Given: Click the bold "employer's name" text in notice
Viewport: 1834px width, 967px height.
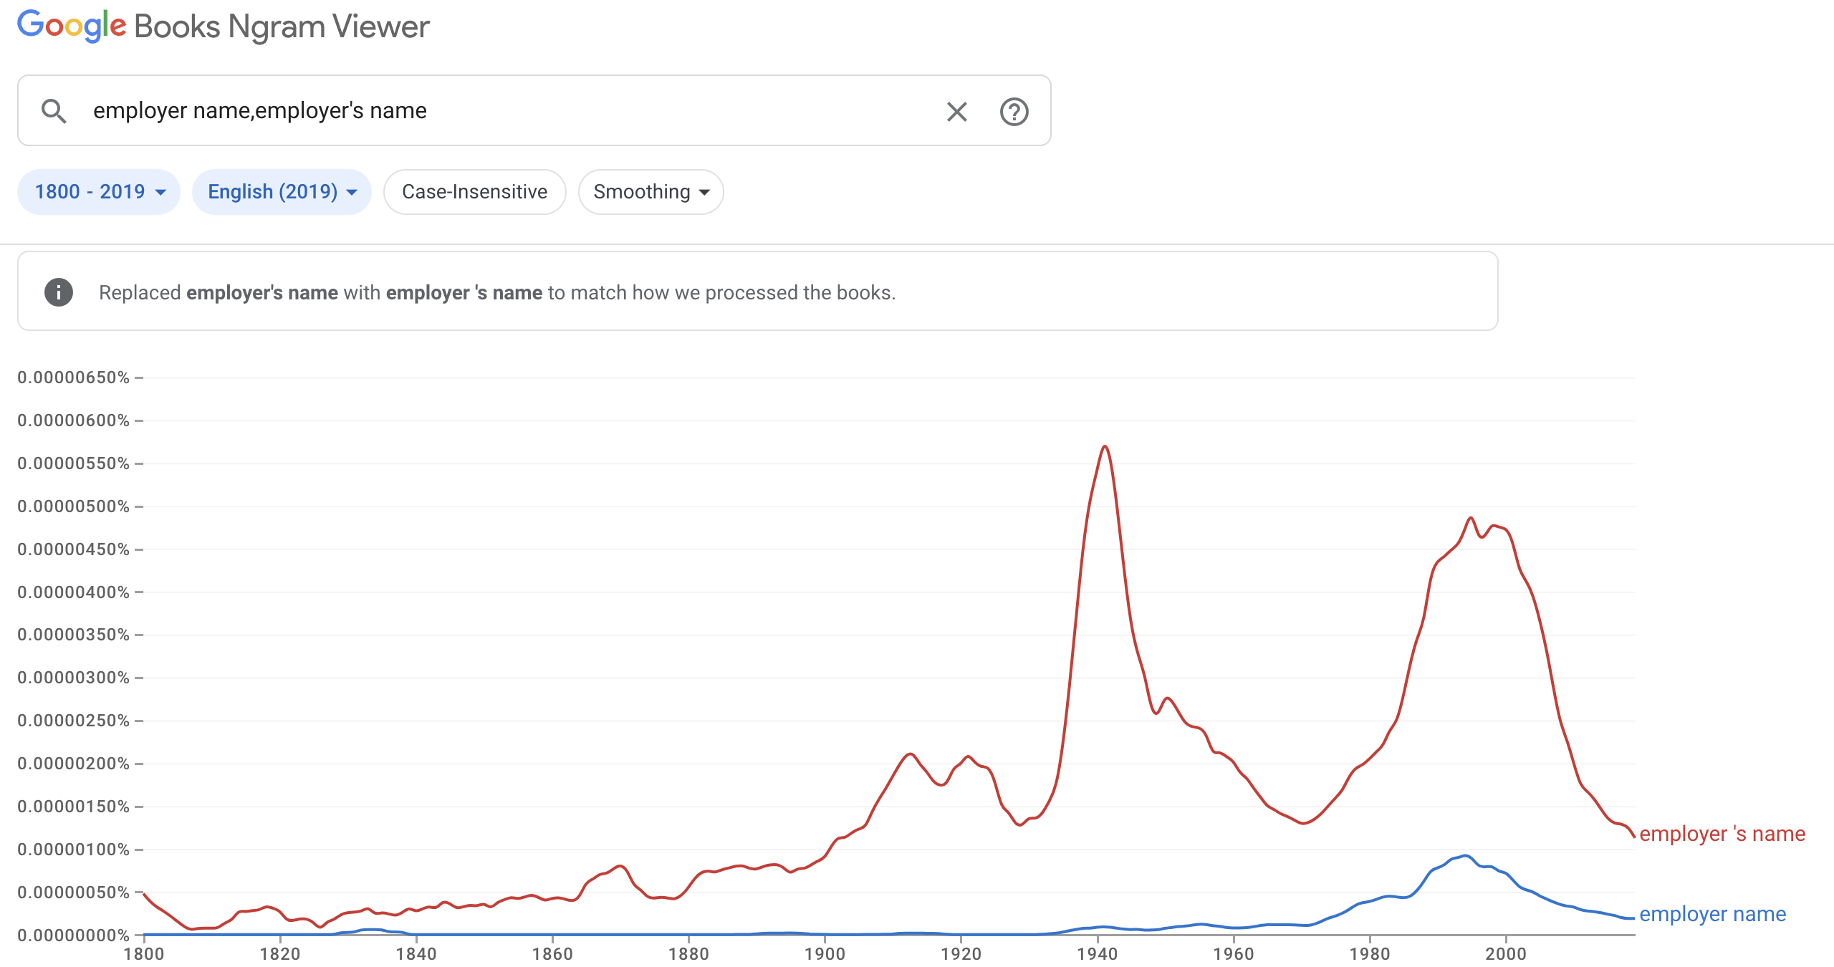Looking at the screenshot, I should click(x=262, y=293).
